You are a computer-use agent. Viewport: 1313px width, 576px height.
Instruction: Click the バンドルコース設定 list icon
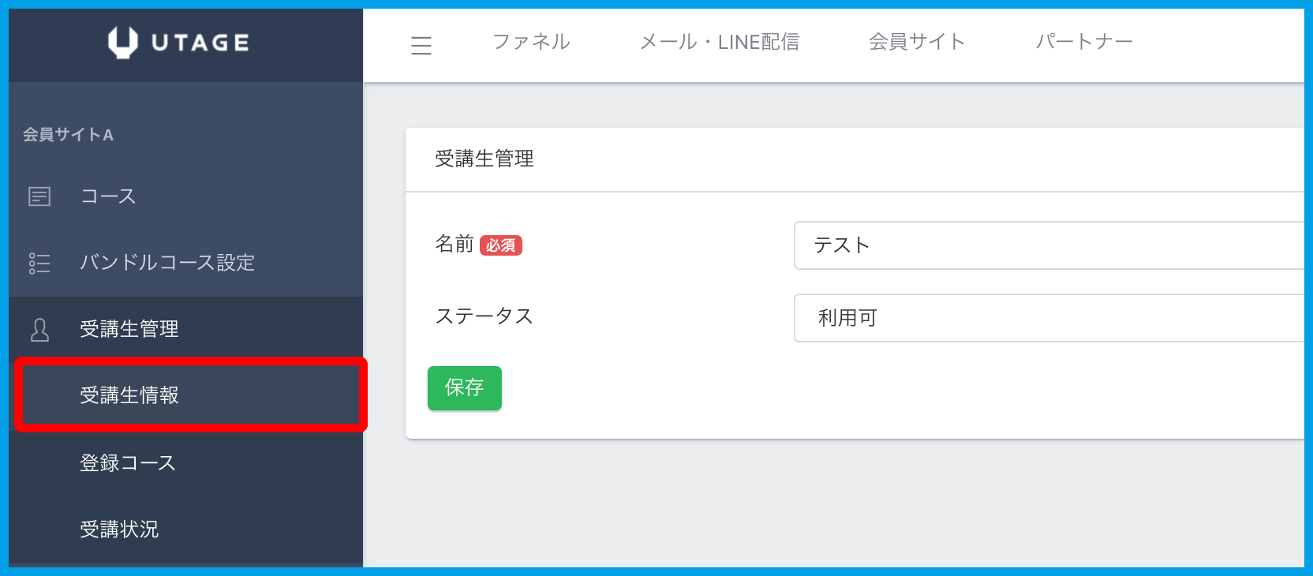click(39, 263)
